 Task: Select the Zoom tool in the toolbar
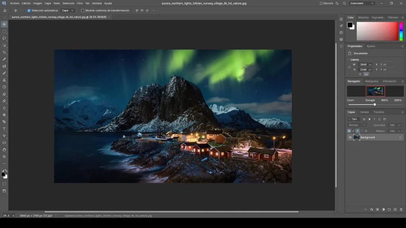tap(4, 157)
